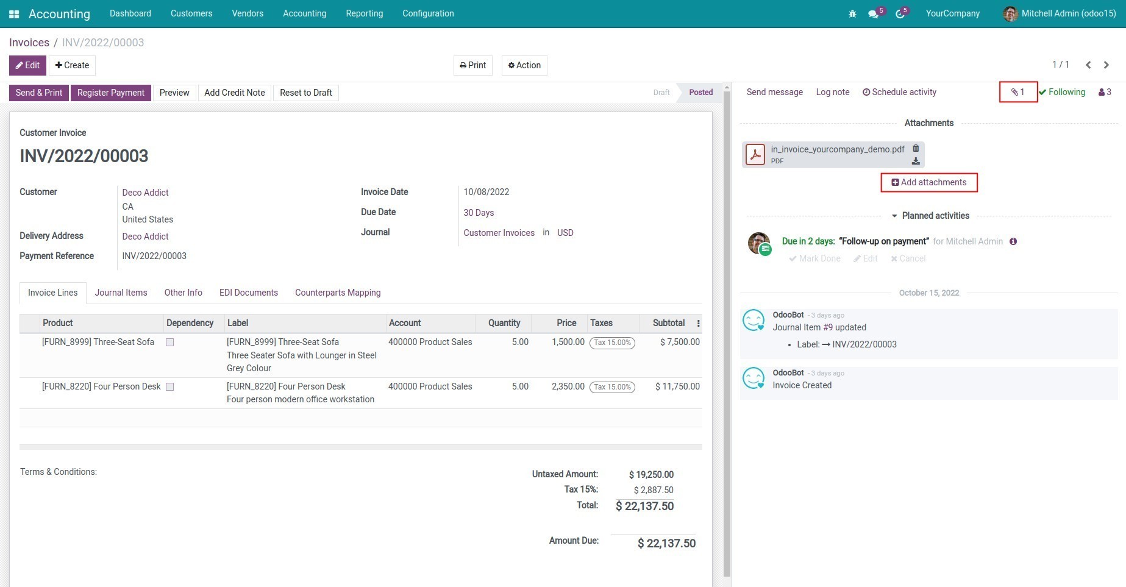The height and width of the screenshot is (587, 1126).
Task: Click the debug bug icon in the navbar
Action: point(852,13)
